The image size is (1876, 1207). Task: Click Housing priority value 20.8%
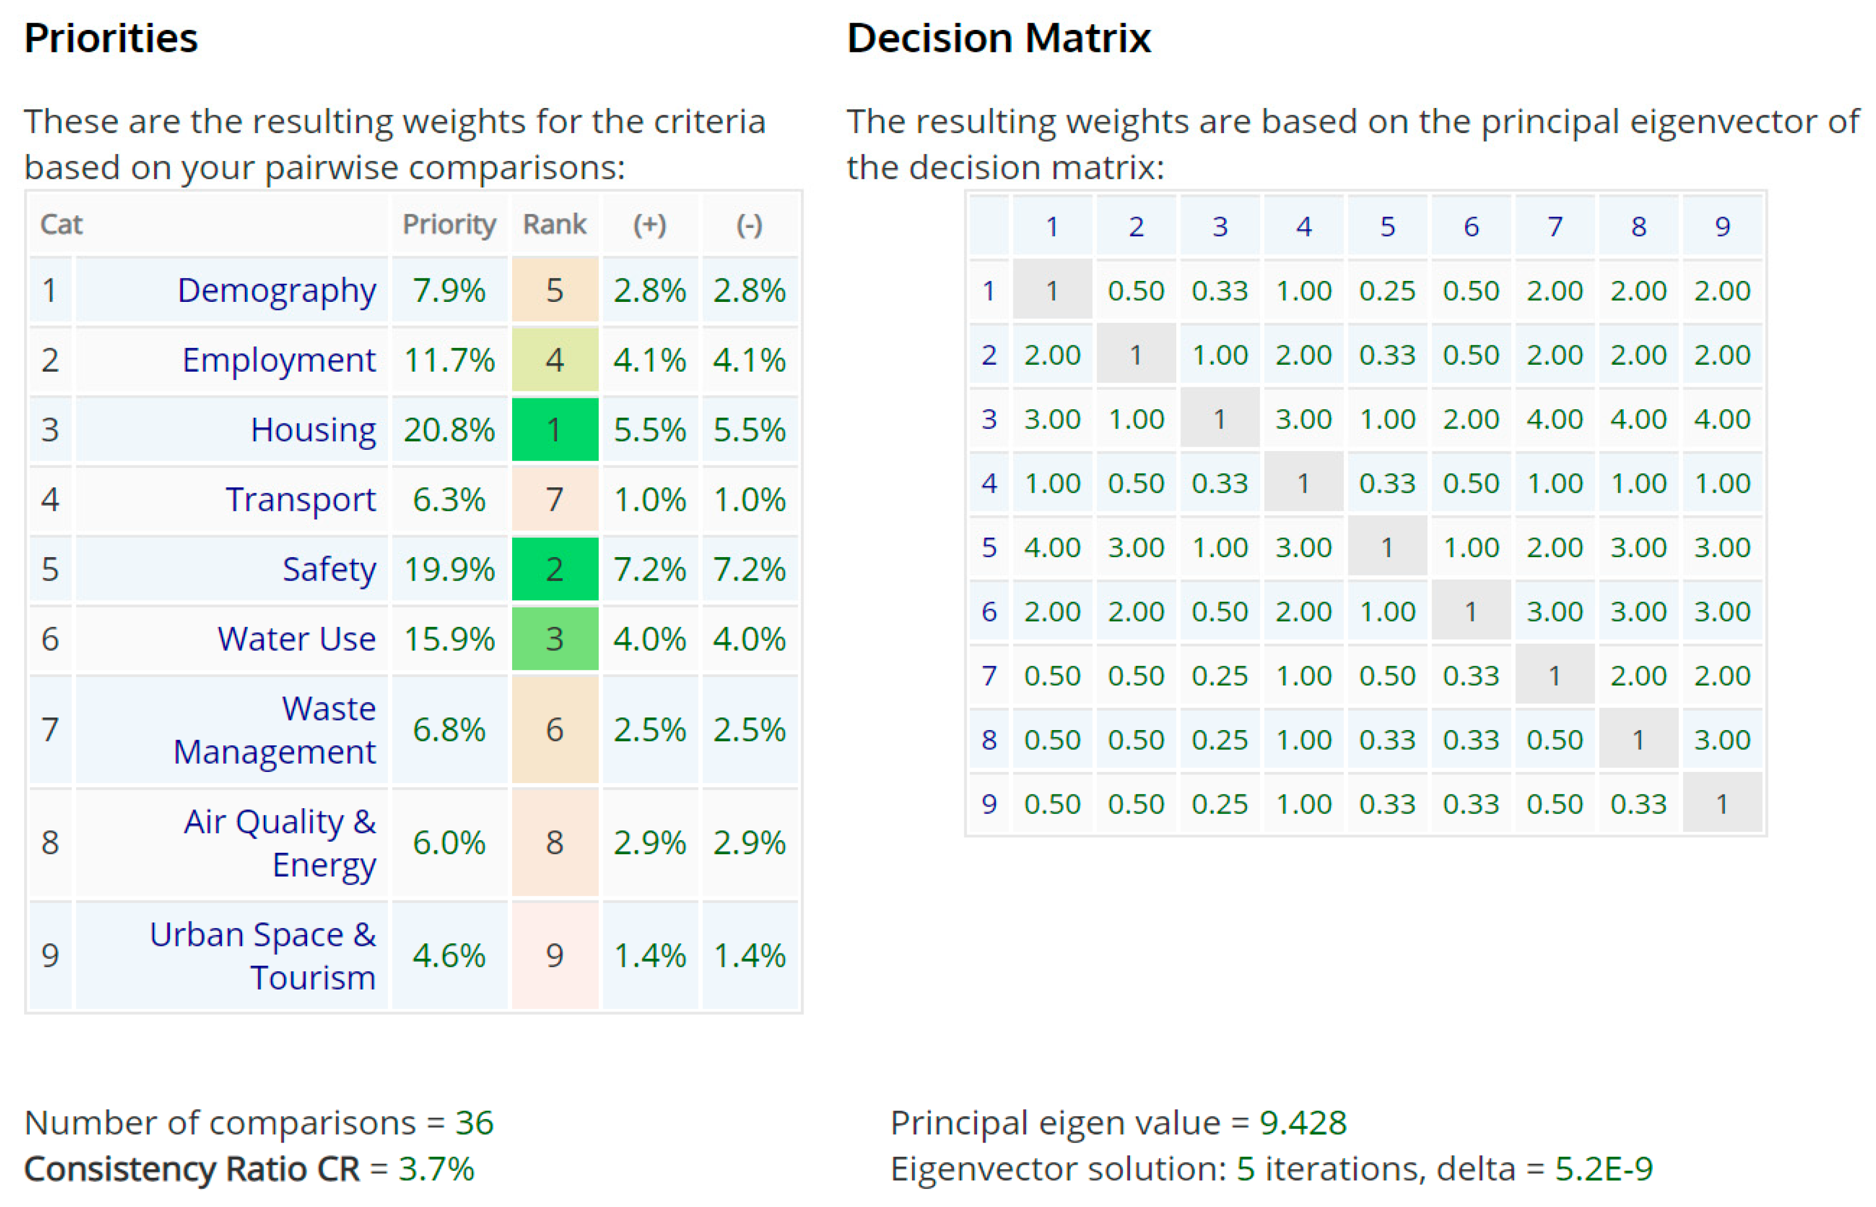click(x=448, y=430)
